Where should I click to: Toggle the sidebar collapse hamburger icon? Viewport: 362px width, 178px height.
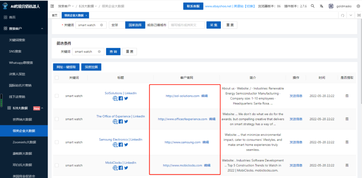pos(52,6)
